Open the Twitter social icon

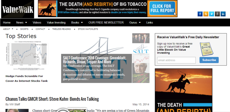[x=212, y=14]
